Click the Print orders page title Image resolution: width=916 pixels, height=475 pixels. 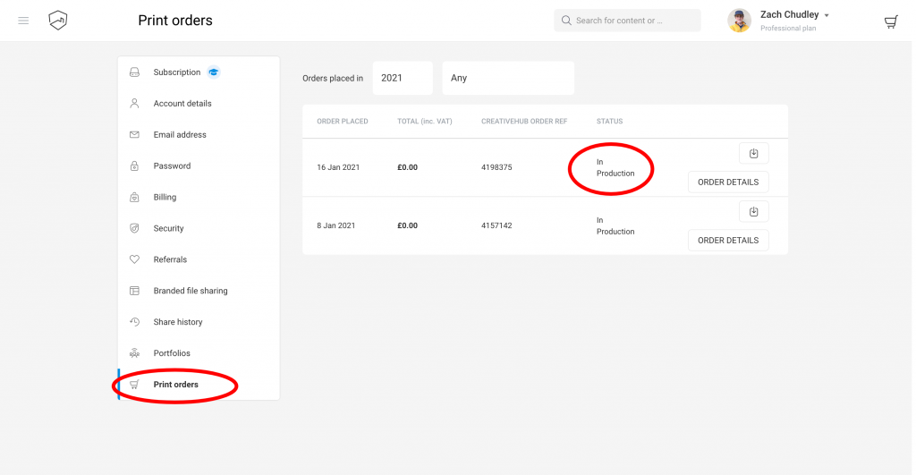pyautogui.click(x=175, y=21)
